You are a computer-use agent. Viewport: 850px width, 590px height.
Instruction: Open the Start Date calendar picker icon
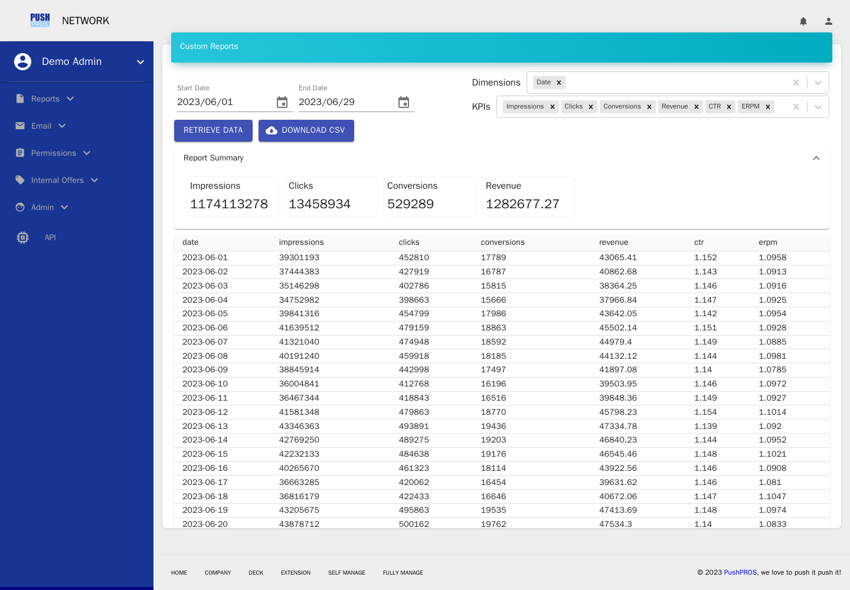point(282,102)
